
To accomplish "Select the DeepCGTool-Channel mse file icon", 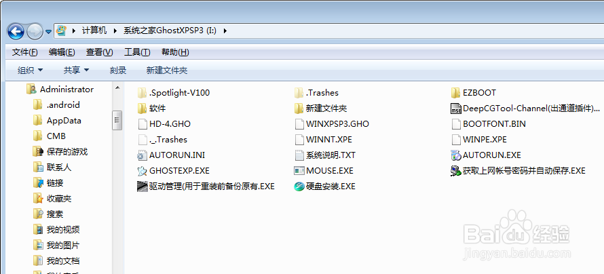I will click(456, 109).
